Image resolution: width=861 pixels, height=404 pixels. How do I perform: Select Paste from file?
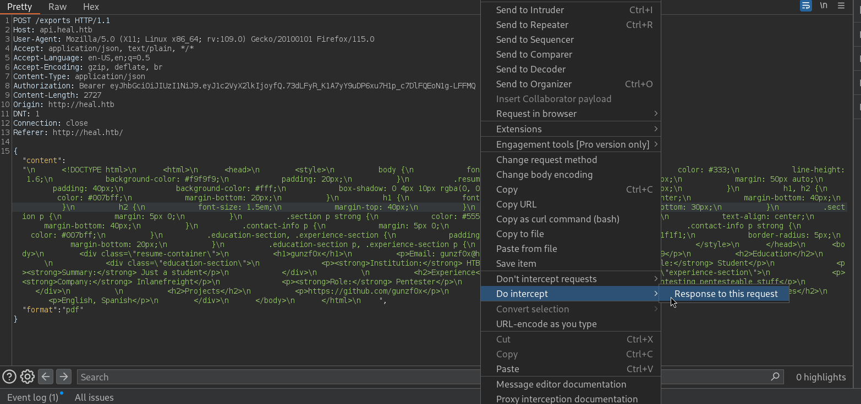coord(571,249)
